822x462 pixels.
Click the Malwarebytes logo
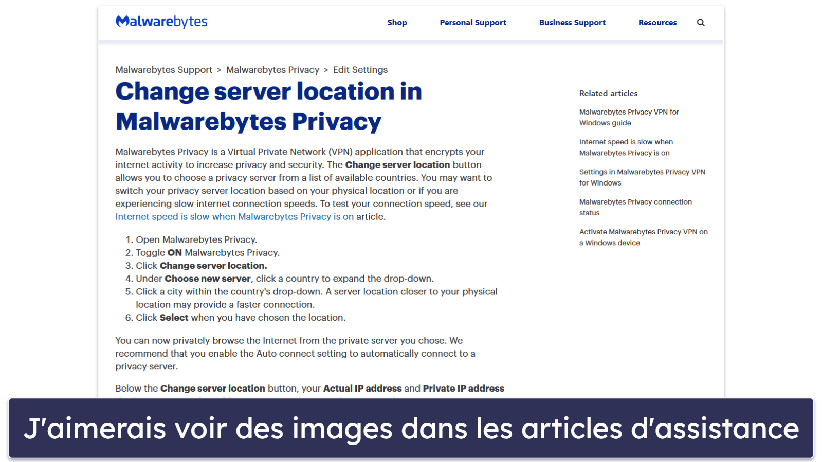161,22
